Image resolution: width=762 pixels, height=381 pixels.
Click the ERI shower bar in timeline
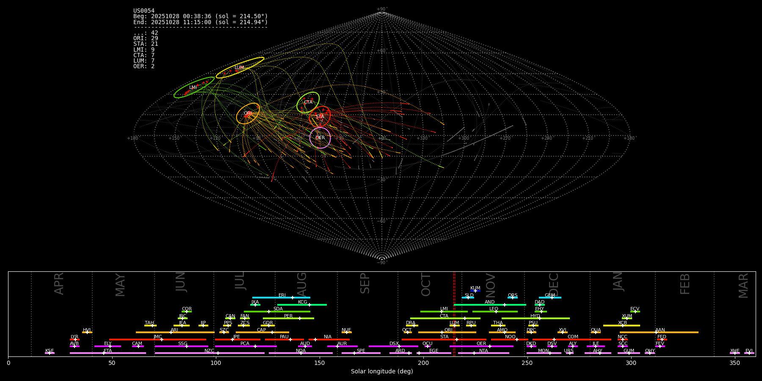click(281, 298)
